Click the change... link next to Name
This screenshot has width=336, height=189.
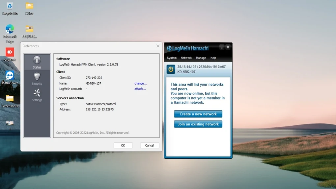(140, 84)
